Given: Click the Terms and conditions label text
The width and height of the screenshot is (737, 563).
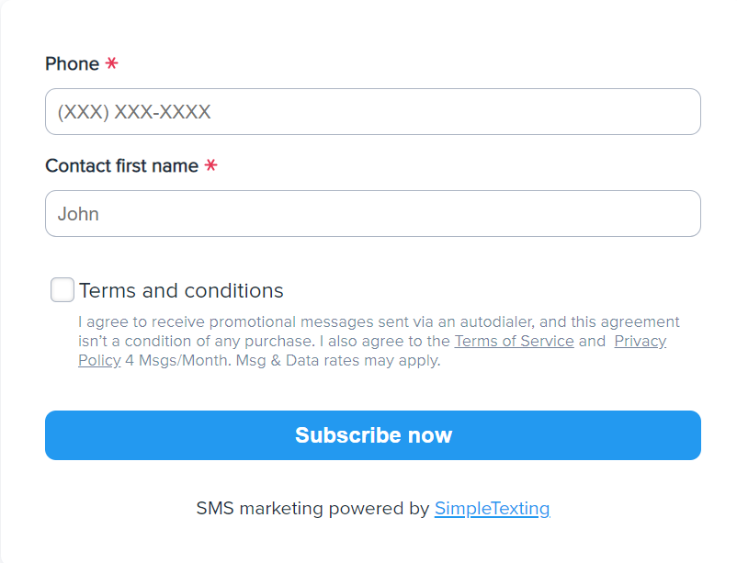Looking at the screenshot, I should [x=181, y=291].
